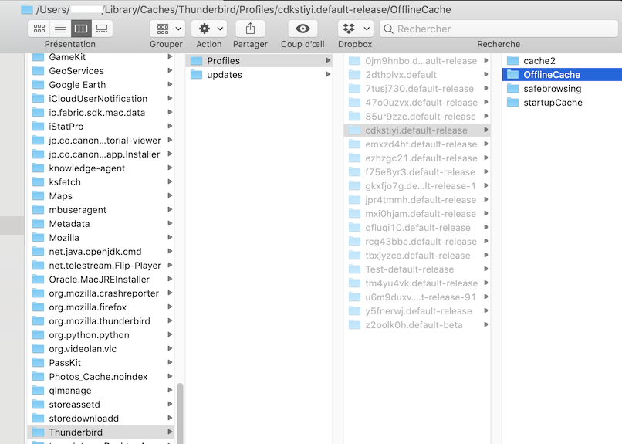Select the Thunderbird folder in first column

[x=101, y=432]
